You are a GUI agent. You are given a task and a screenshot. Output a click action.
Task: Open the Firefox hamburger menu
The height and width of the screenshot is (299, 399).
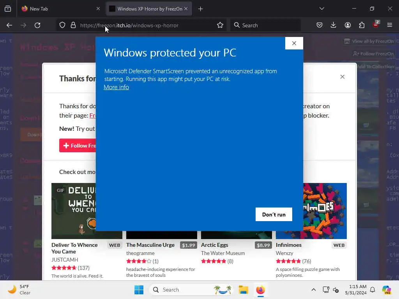390,25
